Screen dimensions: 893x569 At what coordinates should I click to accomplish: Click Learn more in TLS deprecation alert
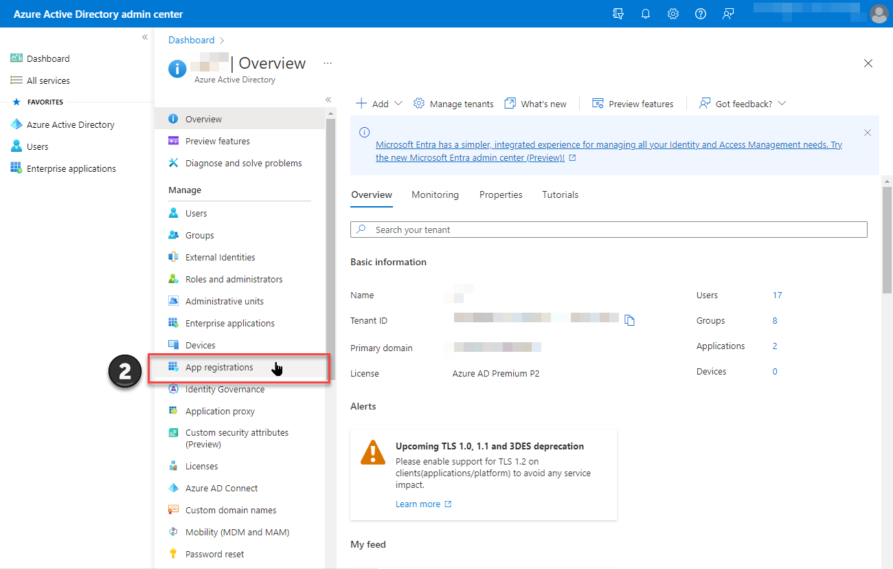click(x=423, y=504)
